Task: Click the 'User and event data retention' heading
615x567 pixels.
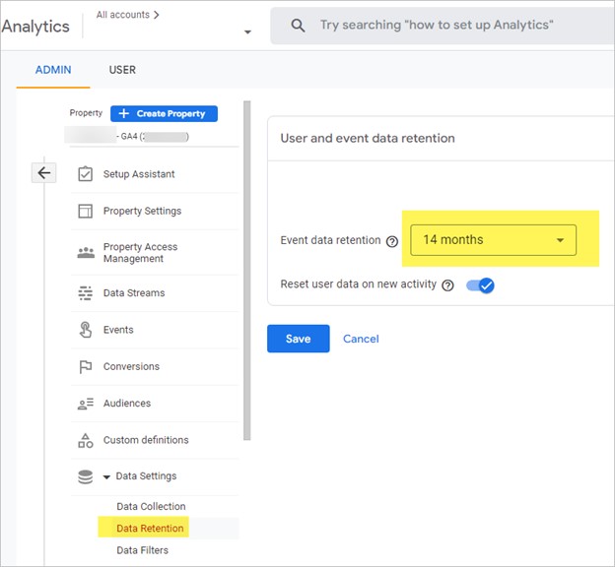Action: coord(368,139)
